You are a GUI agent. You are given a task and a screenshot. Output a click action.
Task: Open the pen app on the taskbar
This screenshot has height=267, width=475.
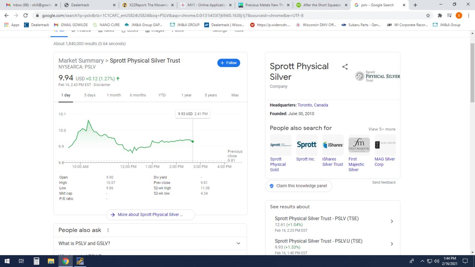click(80, 261)
